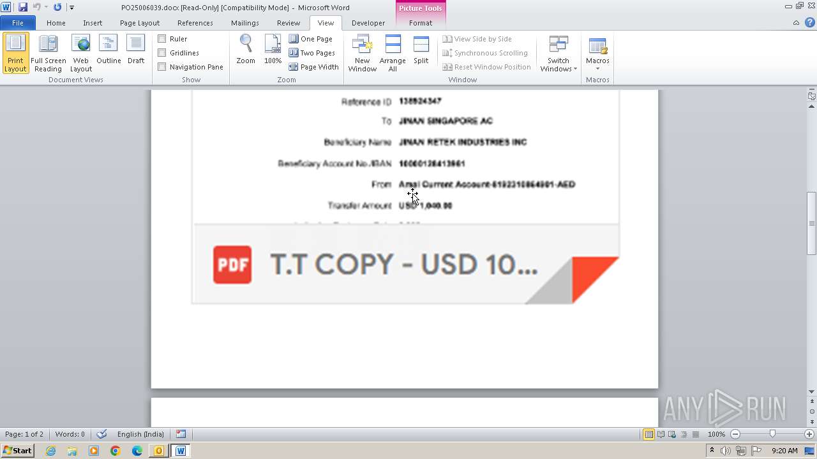The image size is (817, 459).
Task: Fit zoom to Page Width
Action: tap(314, 67)
